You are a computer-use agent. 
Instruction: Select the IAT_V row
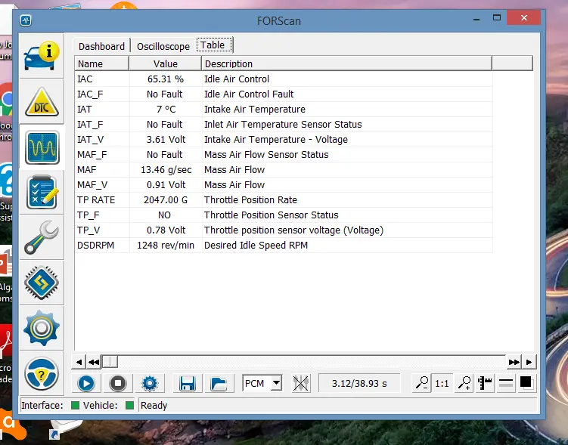pyautogui.click(x=284, y=140)
